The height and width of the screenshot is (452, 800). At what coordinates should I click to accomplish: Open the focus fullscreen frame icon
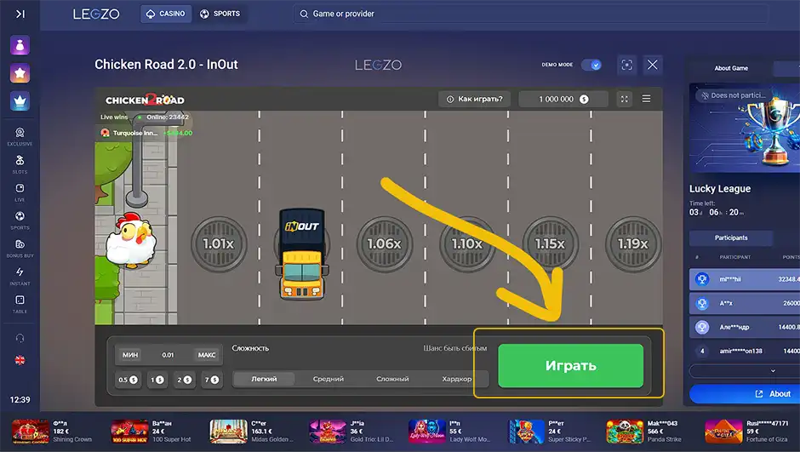point(626,65)
